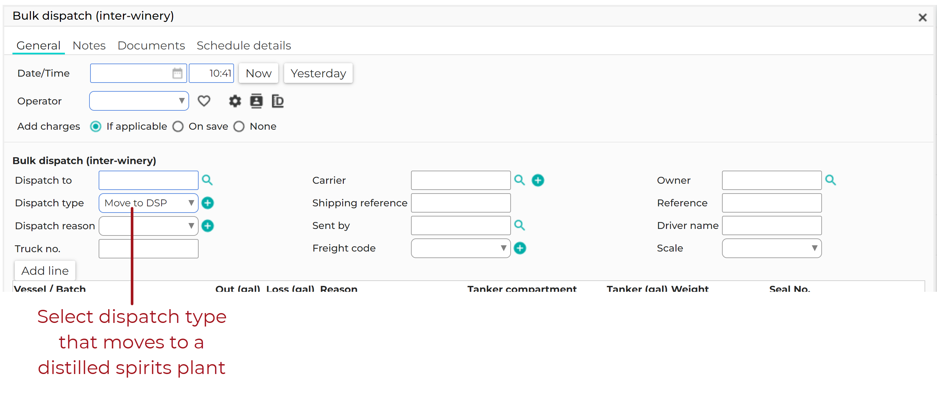Viewport: 937px width, 393px height.
Task: Select the If applicable charges option
Action: pos(96,126)
